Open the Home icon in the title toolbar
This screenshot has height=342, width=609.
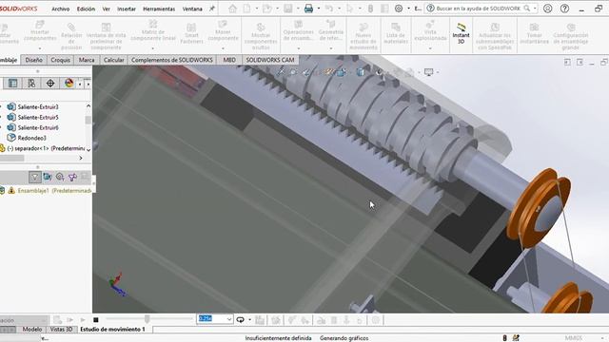tap(232, 9)
